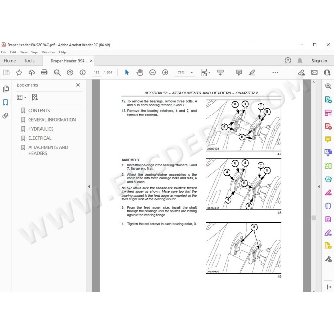Screen dimensions: 334x334
Task: Open Comment tool in right pane
Action: pyautogui.click(x=328, y=139)
